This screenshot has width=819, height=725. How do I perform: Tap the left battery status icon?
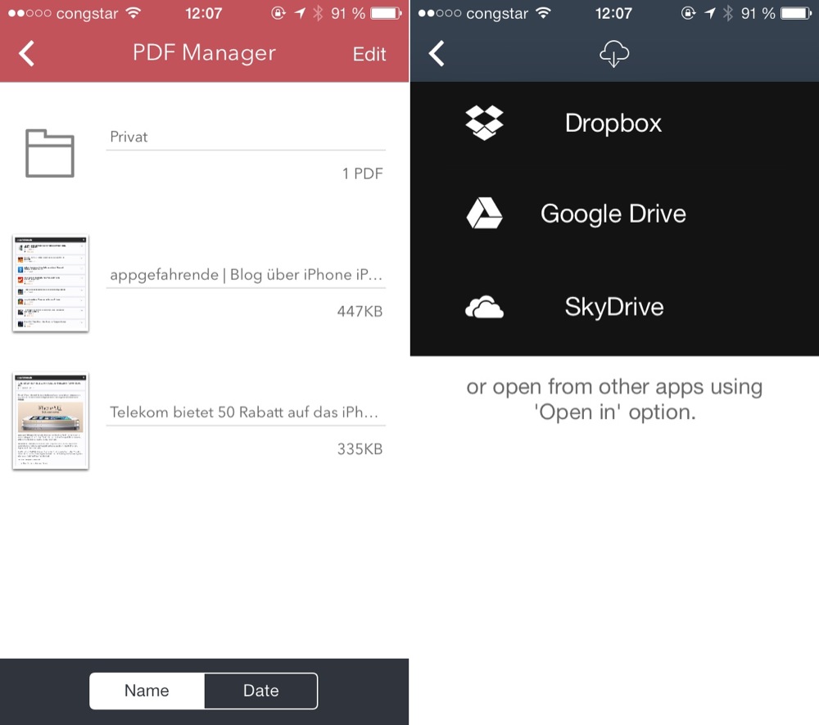coord(387,14)
